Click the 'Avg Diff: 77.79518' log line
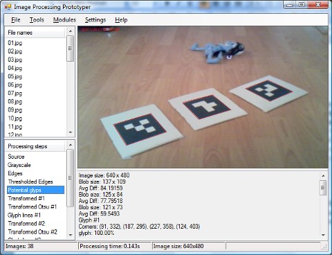The width and height of the screenshot is (332, 255). click(100, 201)
